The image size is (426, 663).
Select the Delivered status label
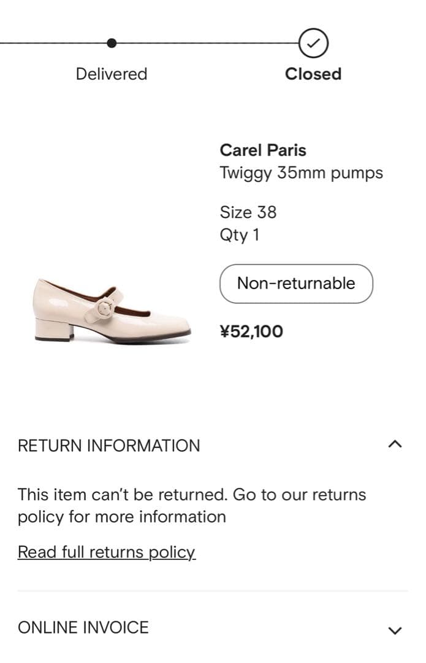coord(111,74)
